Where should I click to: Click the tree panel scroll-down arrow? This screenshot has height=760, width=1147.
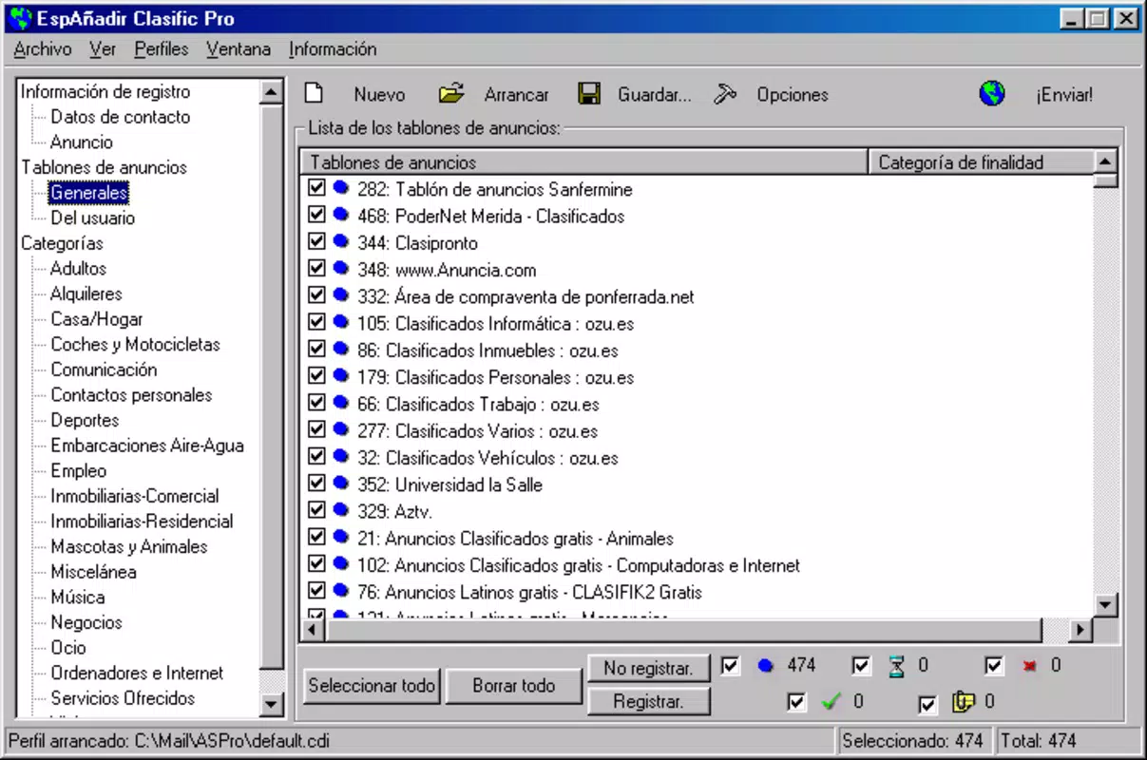click(272, 704)
